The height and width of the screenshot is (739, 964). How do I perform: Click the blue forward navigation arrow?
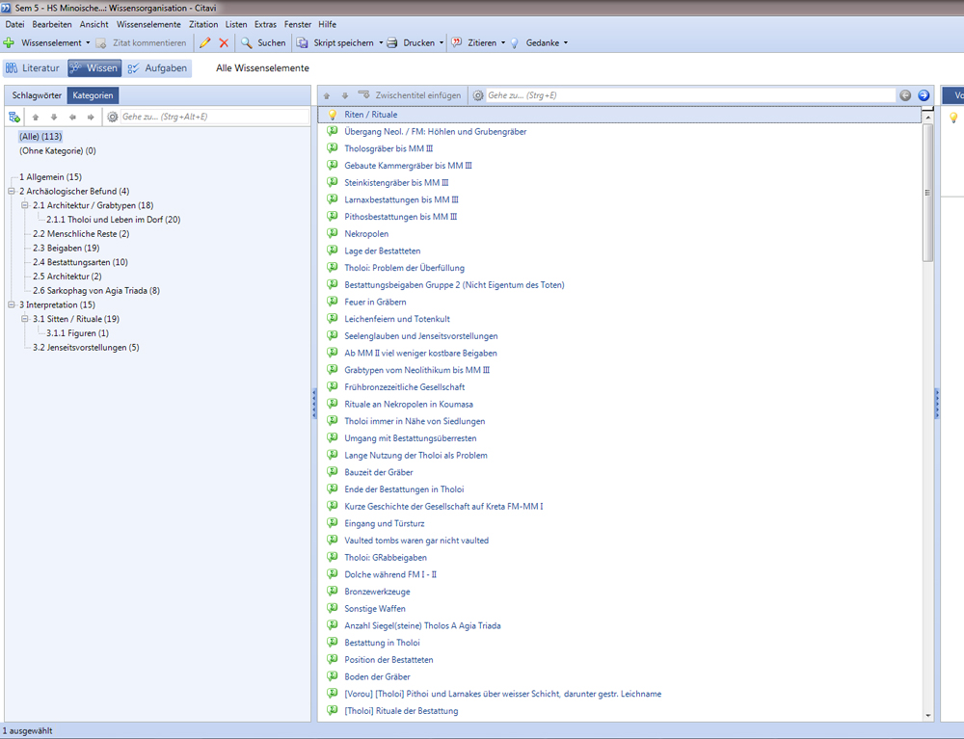(x=924, y=95)
